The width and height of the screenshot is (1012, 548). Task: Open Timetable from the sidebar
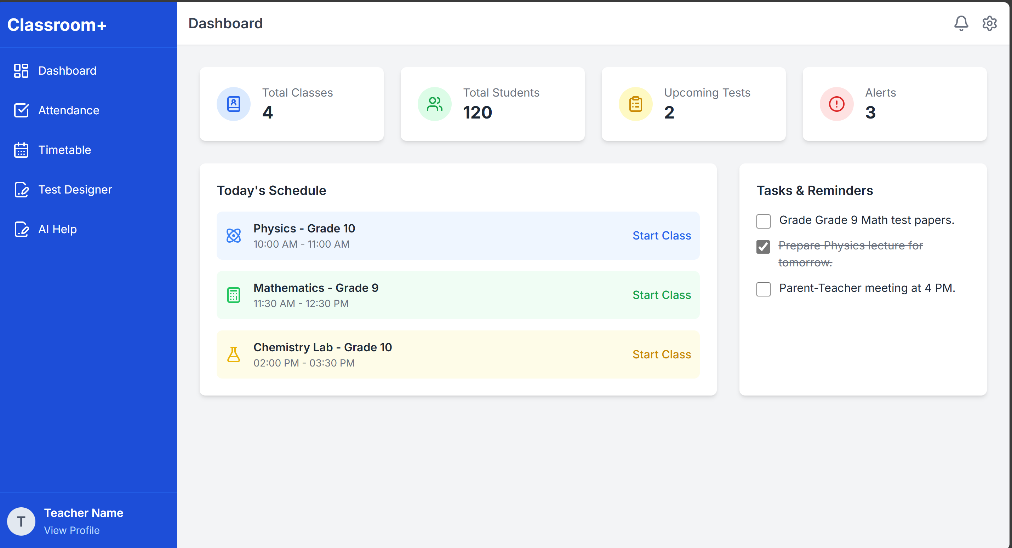click(64, 150)
